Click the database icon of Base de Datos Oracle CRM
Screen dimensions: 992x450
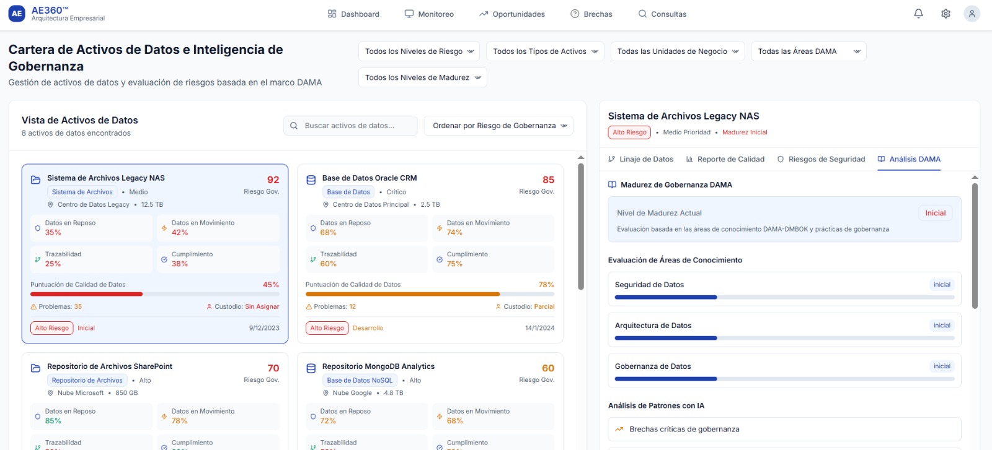pos(311,180)
